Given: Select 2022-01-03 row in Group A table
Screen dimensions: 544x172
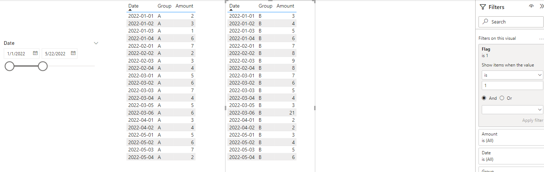Looking at the screenshot, I should click(161, 31).
